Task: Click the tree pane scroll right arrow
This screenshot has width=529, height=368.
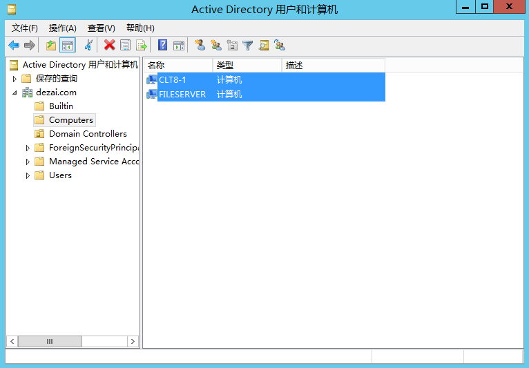Action: pos(133,341)
